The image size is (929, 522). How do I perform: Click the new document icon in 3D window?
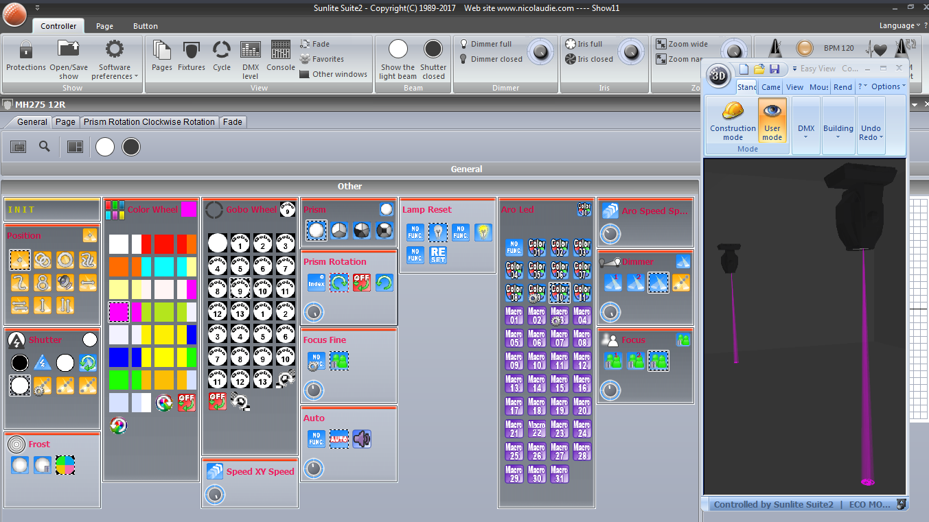744,69
